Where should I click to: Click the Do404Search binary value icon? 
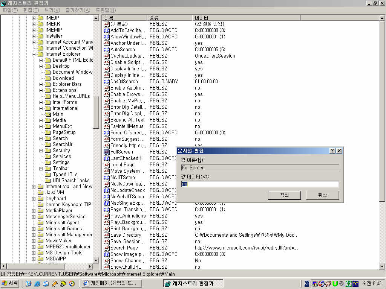(x=106, y=81)
